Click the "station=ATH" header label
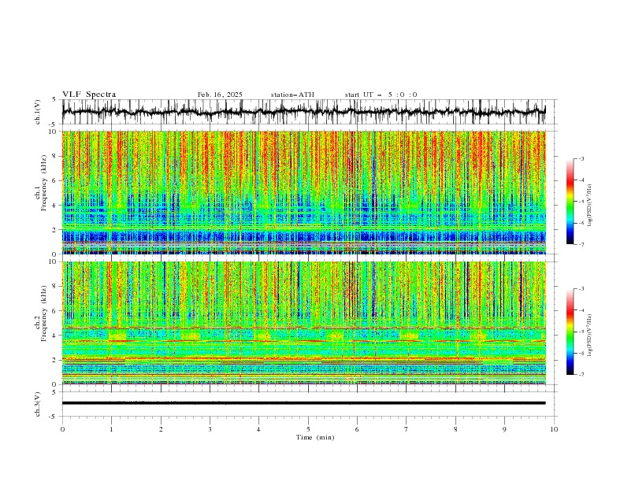 coord(292,95)
